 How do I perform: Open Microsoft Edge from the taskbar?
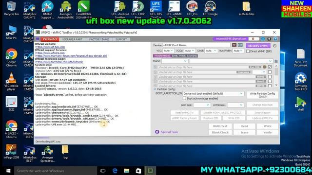tap(115, 171)
